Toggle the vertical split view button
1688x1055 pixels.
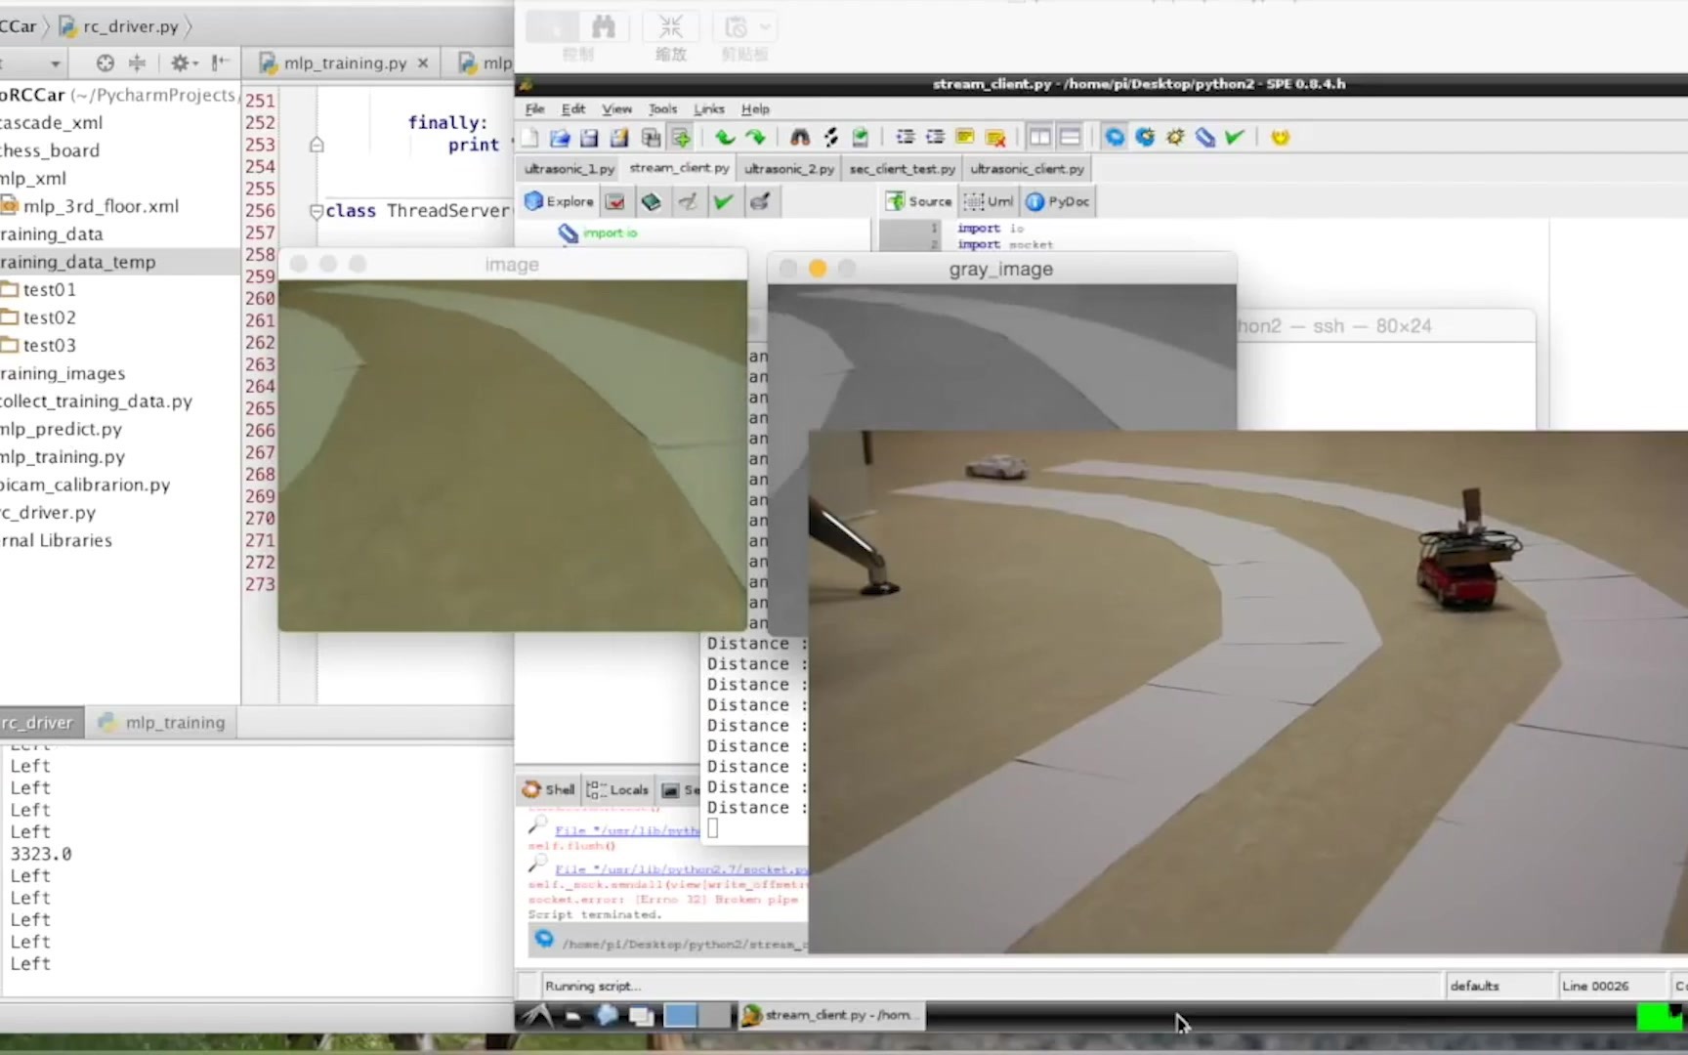click(1039, 138)
